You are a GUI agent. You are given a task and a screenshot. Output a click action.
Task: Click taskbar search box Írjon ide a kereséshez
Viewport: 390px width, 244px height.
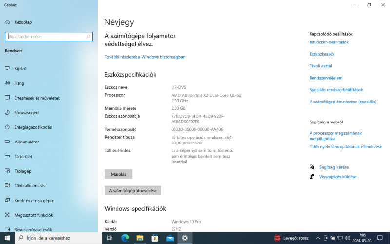pyautogui.click(x=58, y=238)
